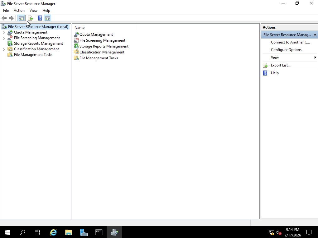The image size is (318, 238).
Task: Open the Action menu
Action: pyautogui.click(x=19, y=11)
